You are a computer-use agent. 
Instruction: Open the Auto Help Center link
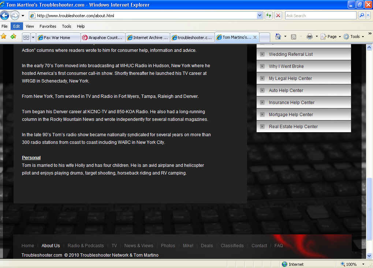[x=286, y=91]
